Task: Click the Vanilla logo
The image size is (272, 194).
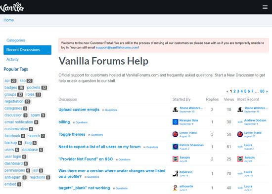Action: [x=12, y=7]
